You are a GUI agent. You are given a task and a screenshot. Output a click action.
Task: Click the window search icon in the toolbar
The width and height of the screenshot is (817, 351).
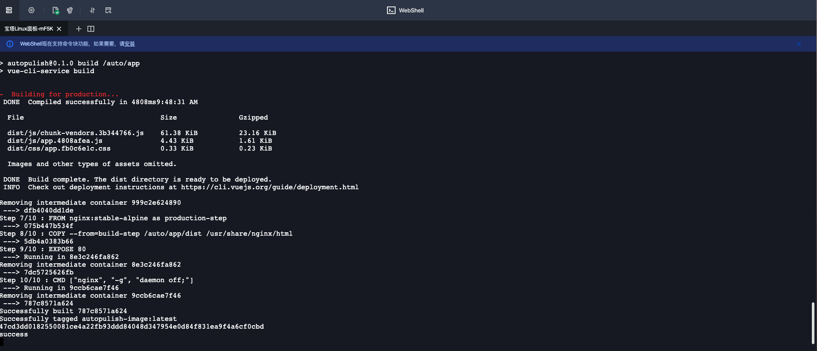click(108, 10)
